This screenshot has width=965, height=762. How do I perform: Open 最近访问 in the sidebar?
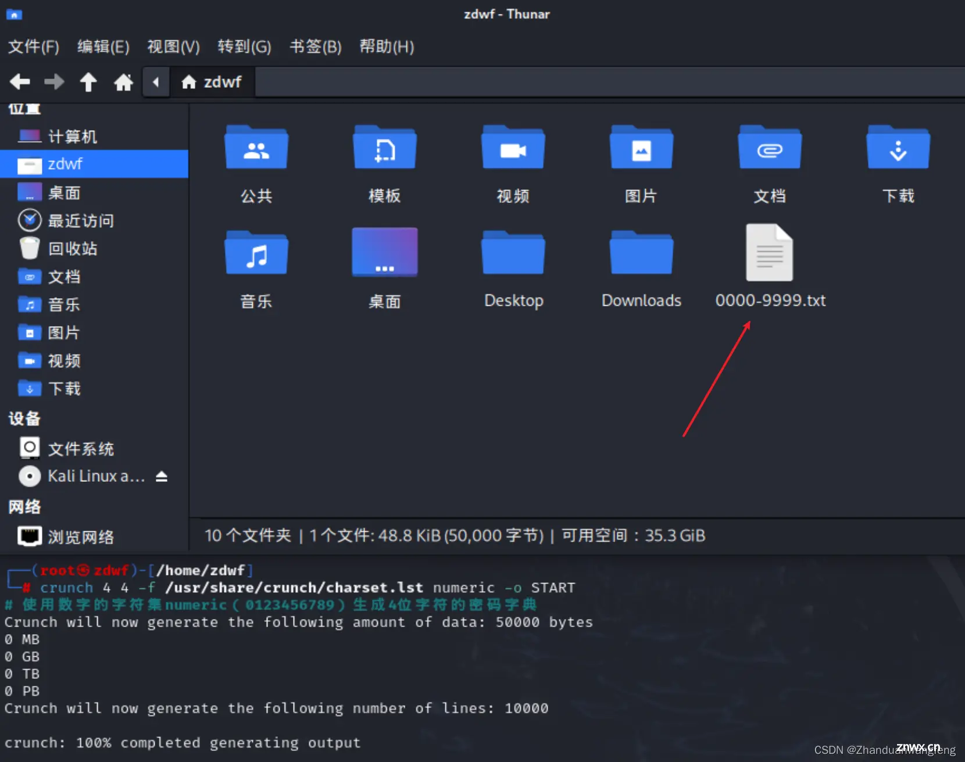[94, 220]
